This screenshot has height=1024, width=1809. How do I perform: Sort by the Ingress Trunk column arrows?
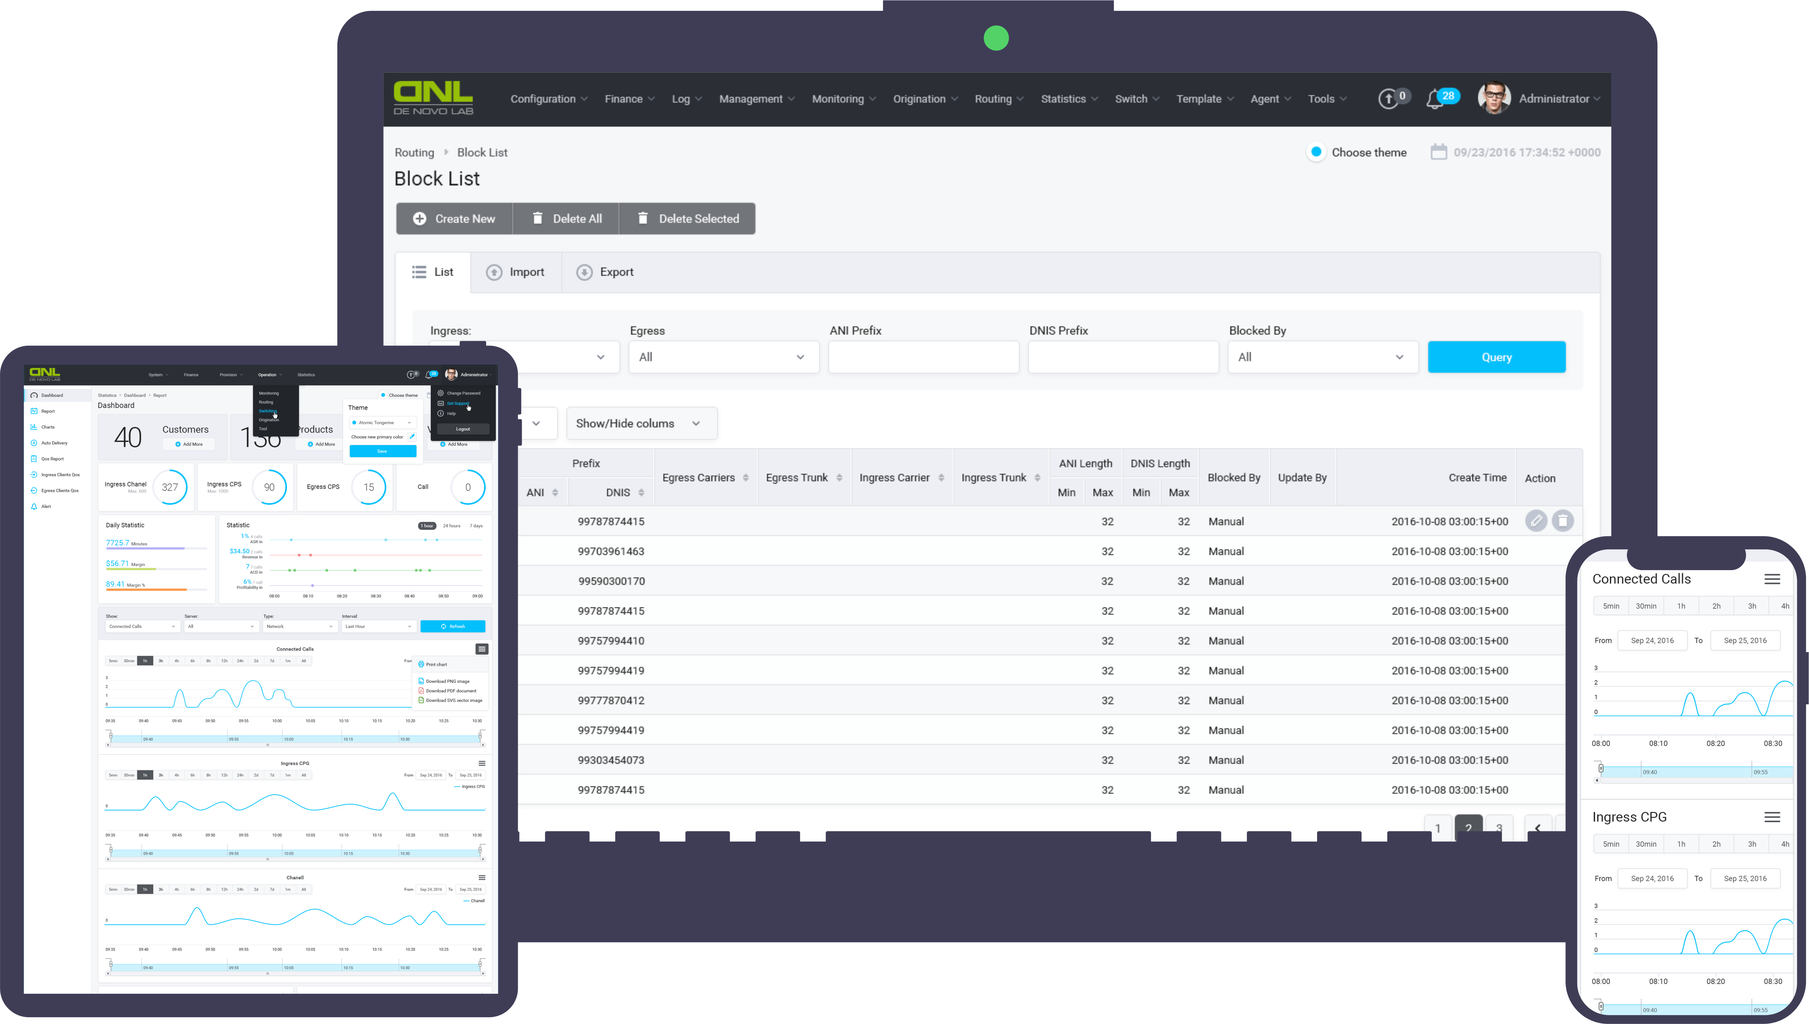[x=1038, y=478]
